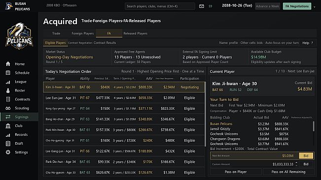Open the Help button

308,43
